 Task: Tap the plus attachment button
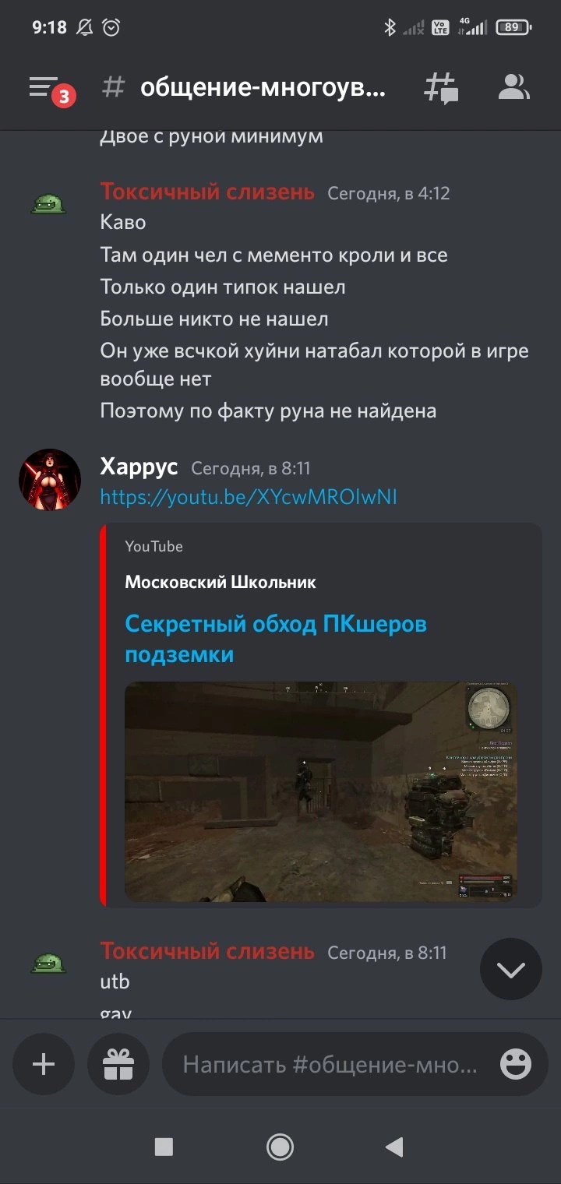pyautogui.click(x=44, y=1064)
